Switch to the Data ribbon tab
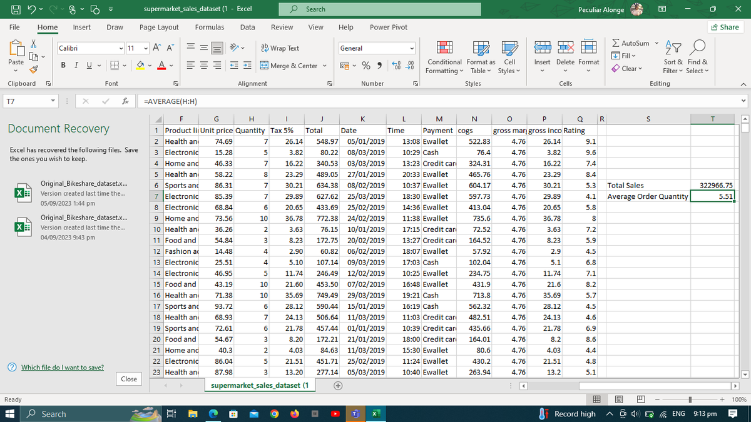Viewport: 751px width, 422px height. tap(248, 27)
